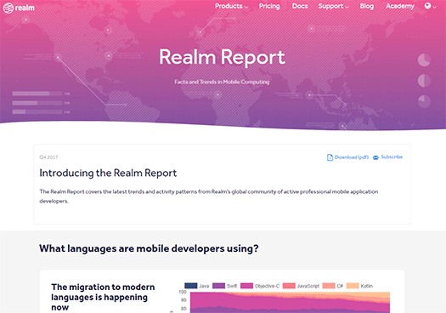Viewport: 446px width, 313px height.
Task: Click the Realm logo in the header
Action: coord(19,8)
